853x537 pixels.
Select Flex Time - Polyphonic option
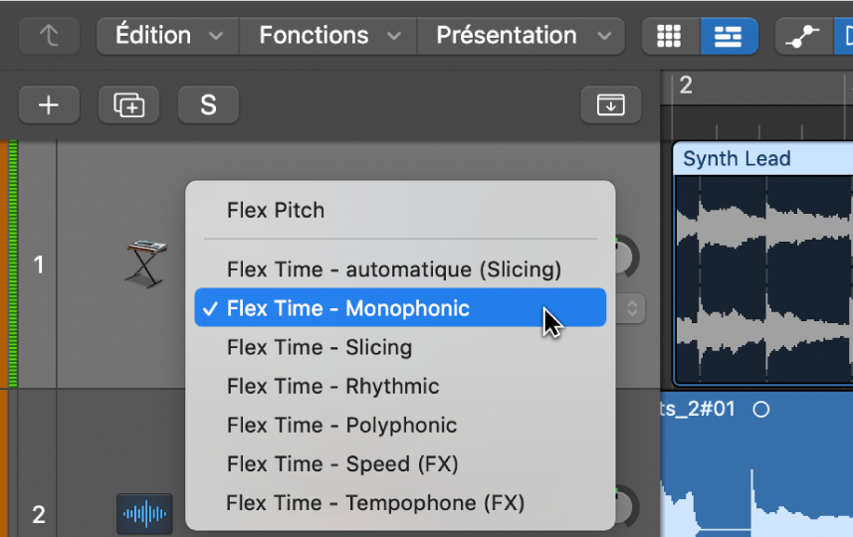tap(341, 426)
